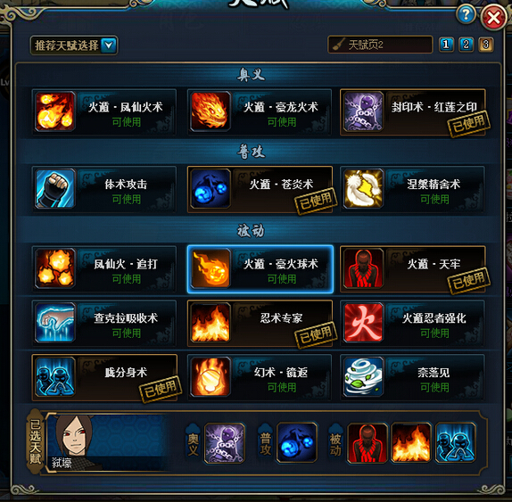The height and width of the screenshot is (502, 512).
Task: Click the 幻术·镜返 flame icon
Action: (x=210, y=376)
